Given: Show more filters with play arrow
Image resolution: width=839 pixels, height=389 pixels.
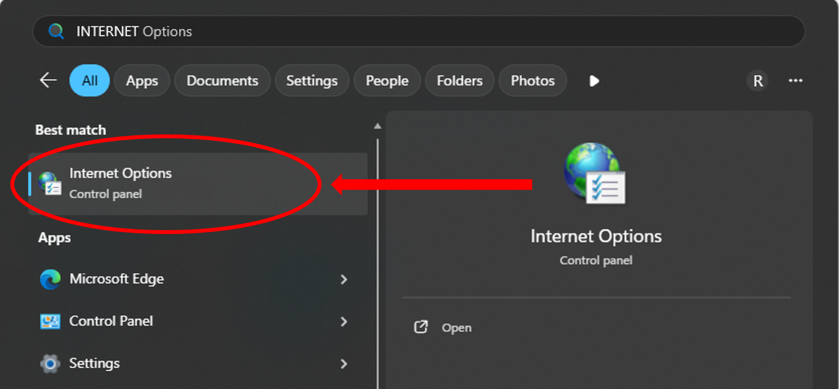Looking at the screenshot, I should point(594,81).
